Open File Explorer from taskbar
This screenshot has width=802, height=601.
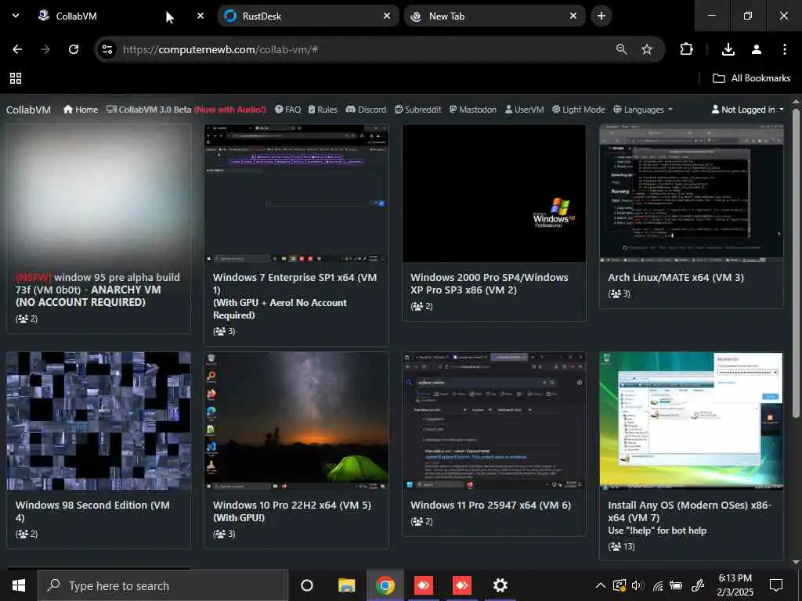(346, 585)
